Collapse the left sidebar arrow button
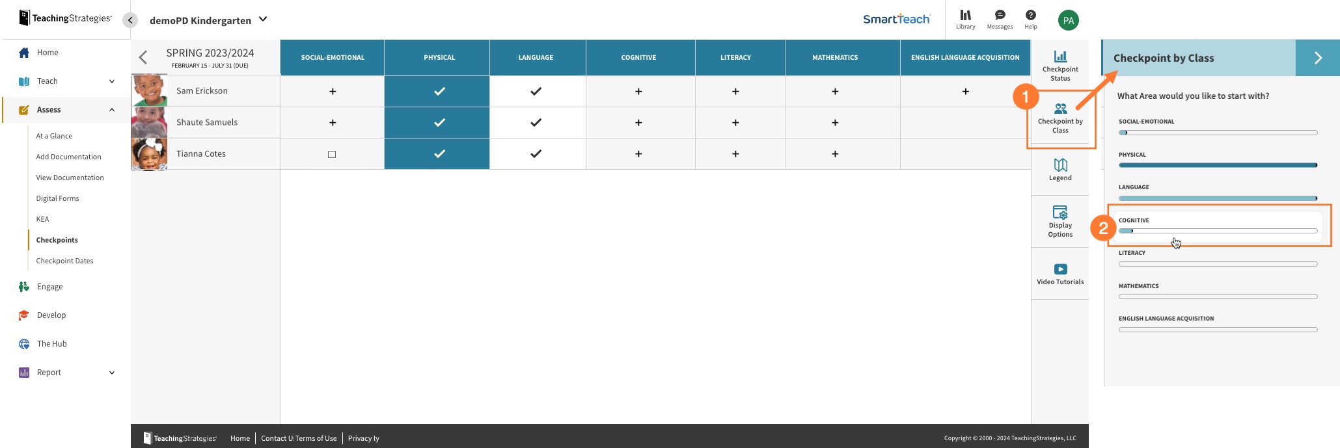 pyautogui.click(x=130, y=20)
